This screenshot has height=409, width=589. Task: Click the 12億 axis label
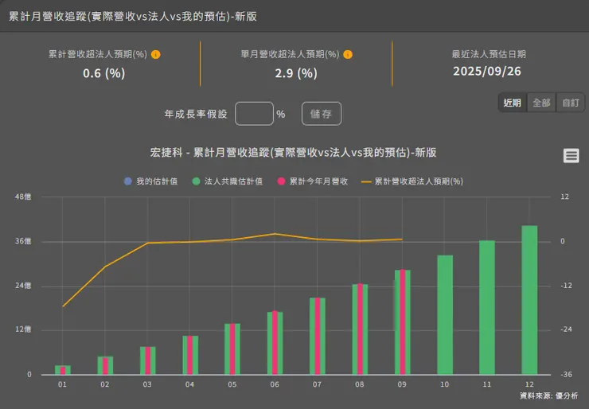(x=23, y=329)
